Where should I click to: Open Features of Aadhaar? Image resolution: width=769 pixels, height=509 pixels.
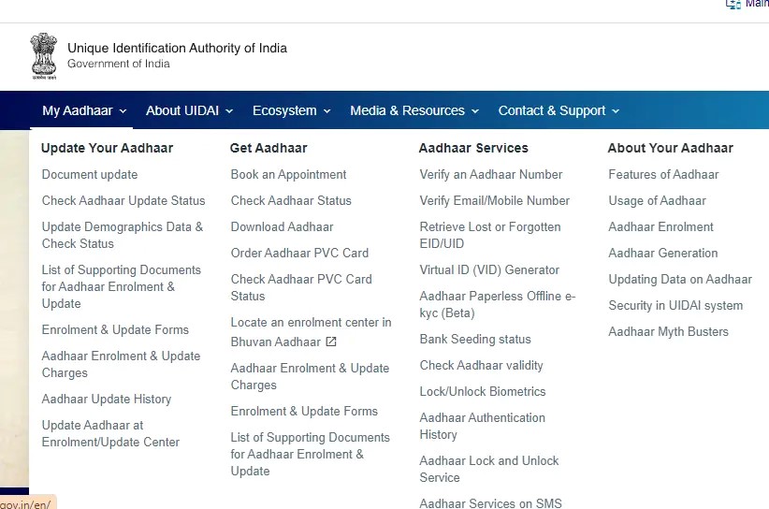[663, 175]
